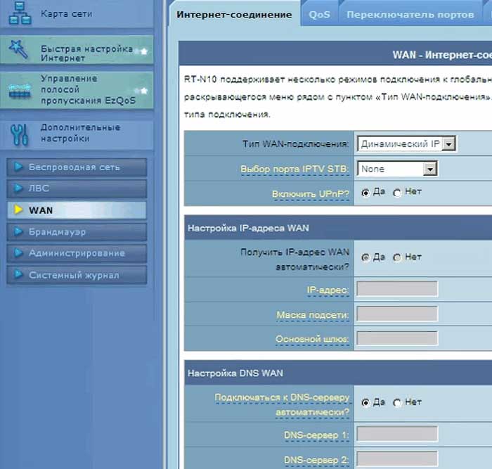
Task: Click the star icon on Быстрая настройка Интернет
Action: point(144,51)
